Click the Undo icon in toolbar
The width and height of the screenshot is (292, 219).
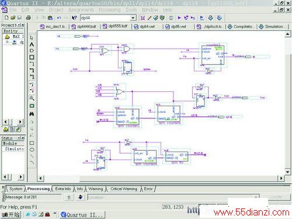pos(59,18)
